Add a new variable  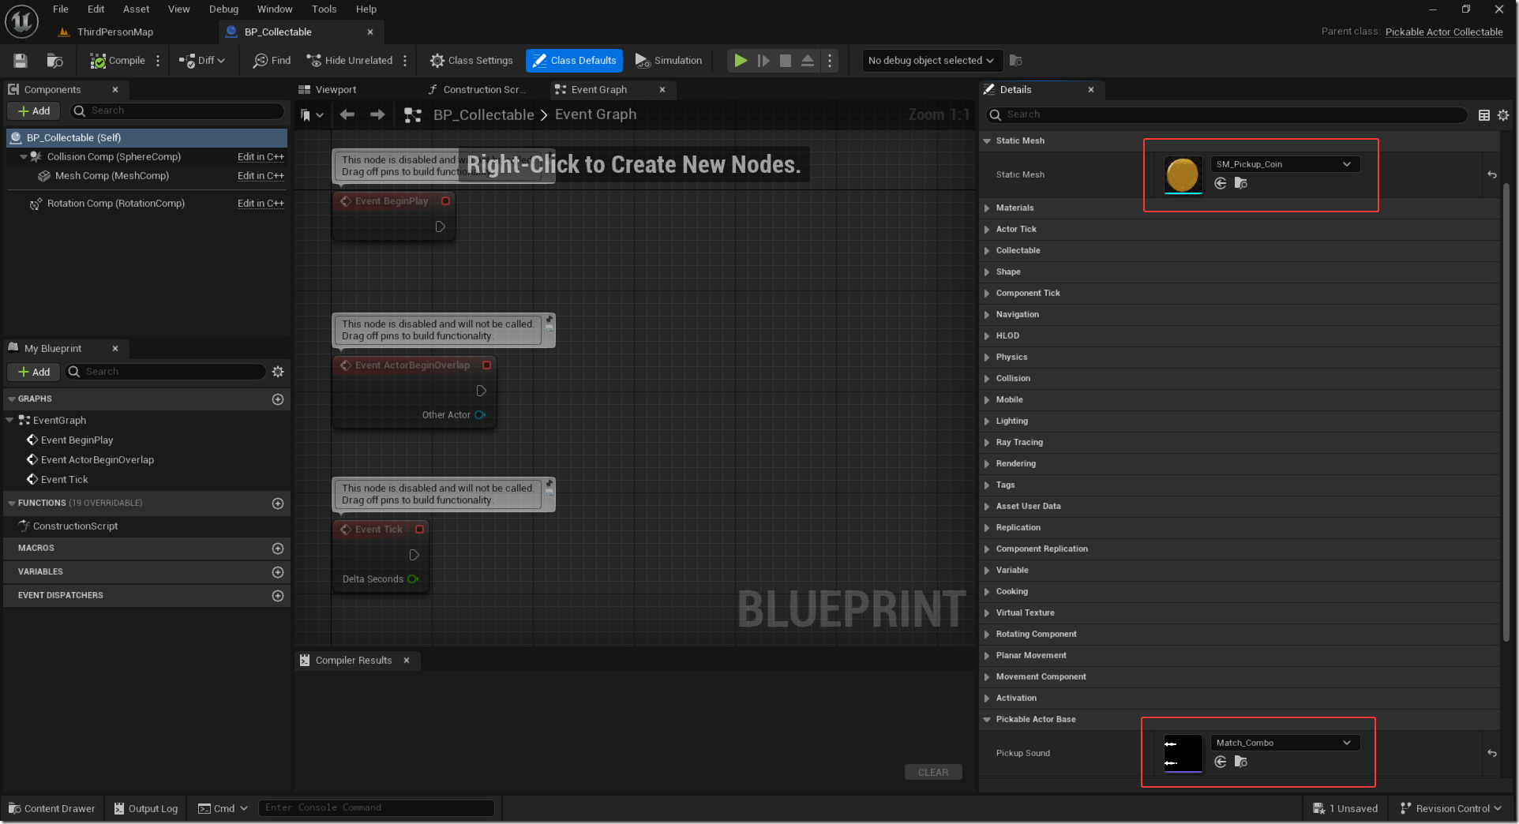click(278, 572)
